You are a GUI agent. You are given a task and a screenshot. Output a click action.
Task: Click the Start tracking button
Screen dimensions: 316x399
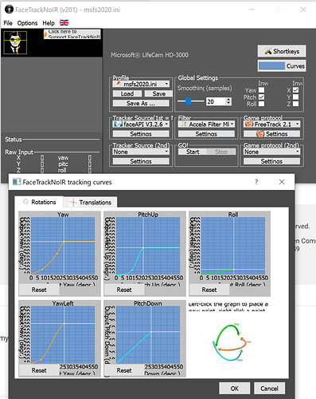(x=193, y=152)
